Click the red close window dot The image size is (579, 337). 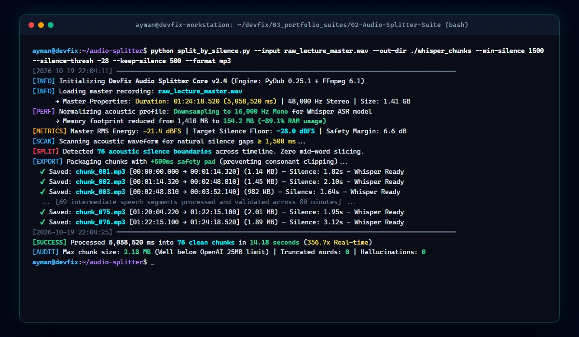pos(31,25)
